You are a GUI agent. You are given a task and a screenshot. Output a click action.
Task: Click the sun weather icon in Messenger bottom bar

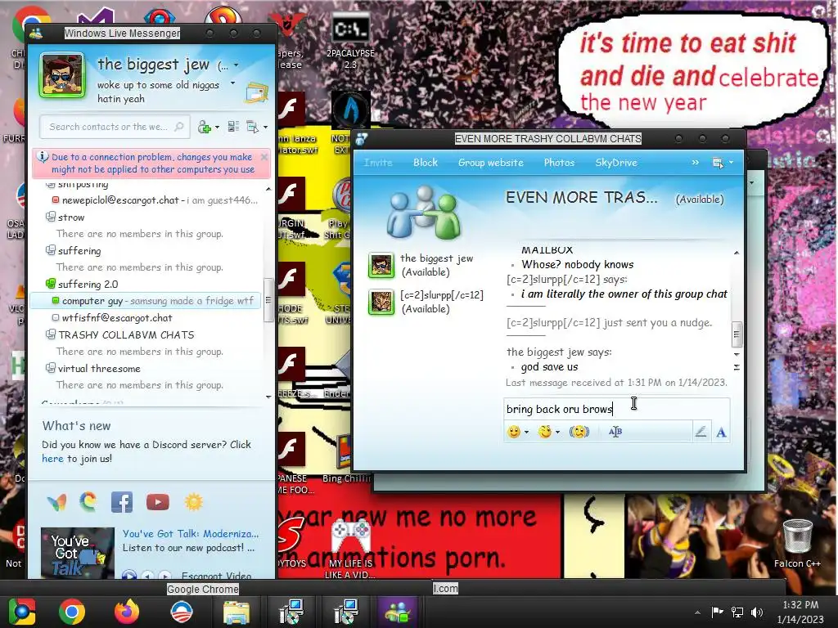coord(193,502)
